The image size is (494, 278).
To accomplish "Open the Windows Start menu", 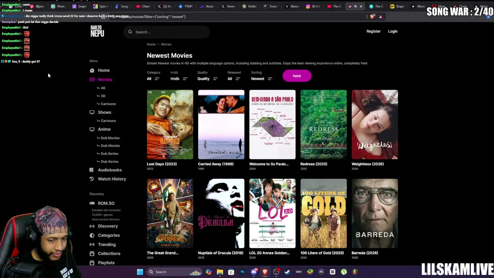I will coord(140,272).
